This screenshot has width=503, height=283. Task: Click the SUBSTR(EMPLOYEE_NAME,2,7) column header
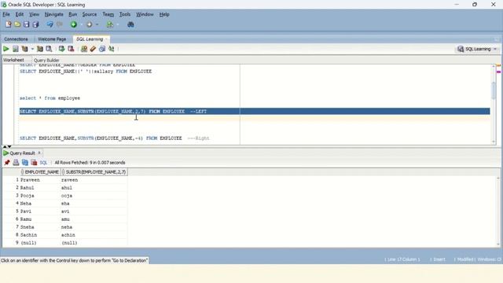click(x=94, y=172)
